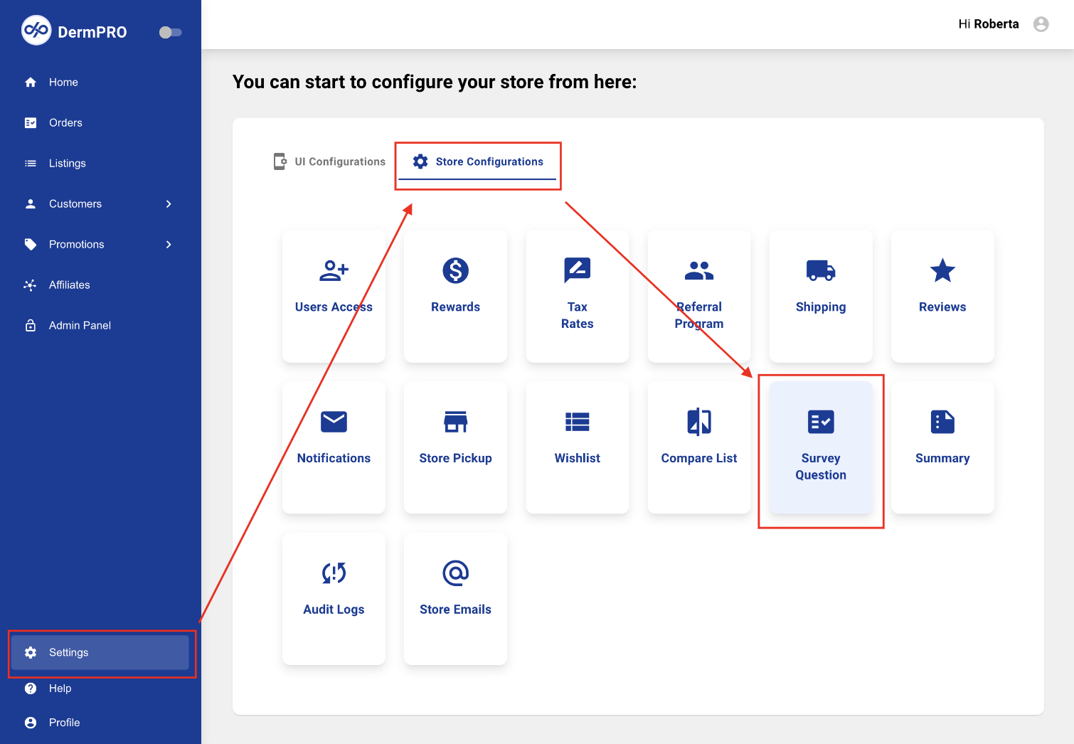
Task: Open the Reviews star icon card
Action: click(942, 270)
